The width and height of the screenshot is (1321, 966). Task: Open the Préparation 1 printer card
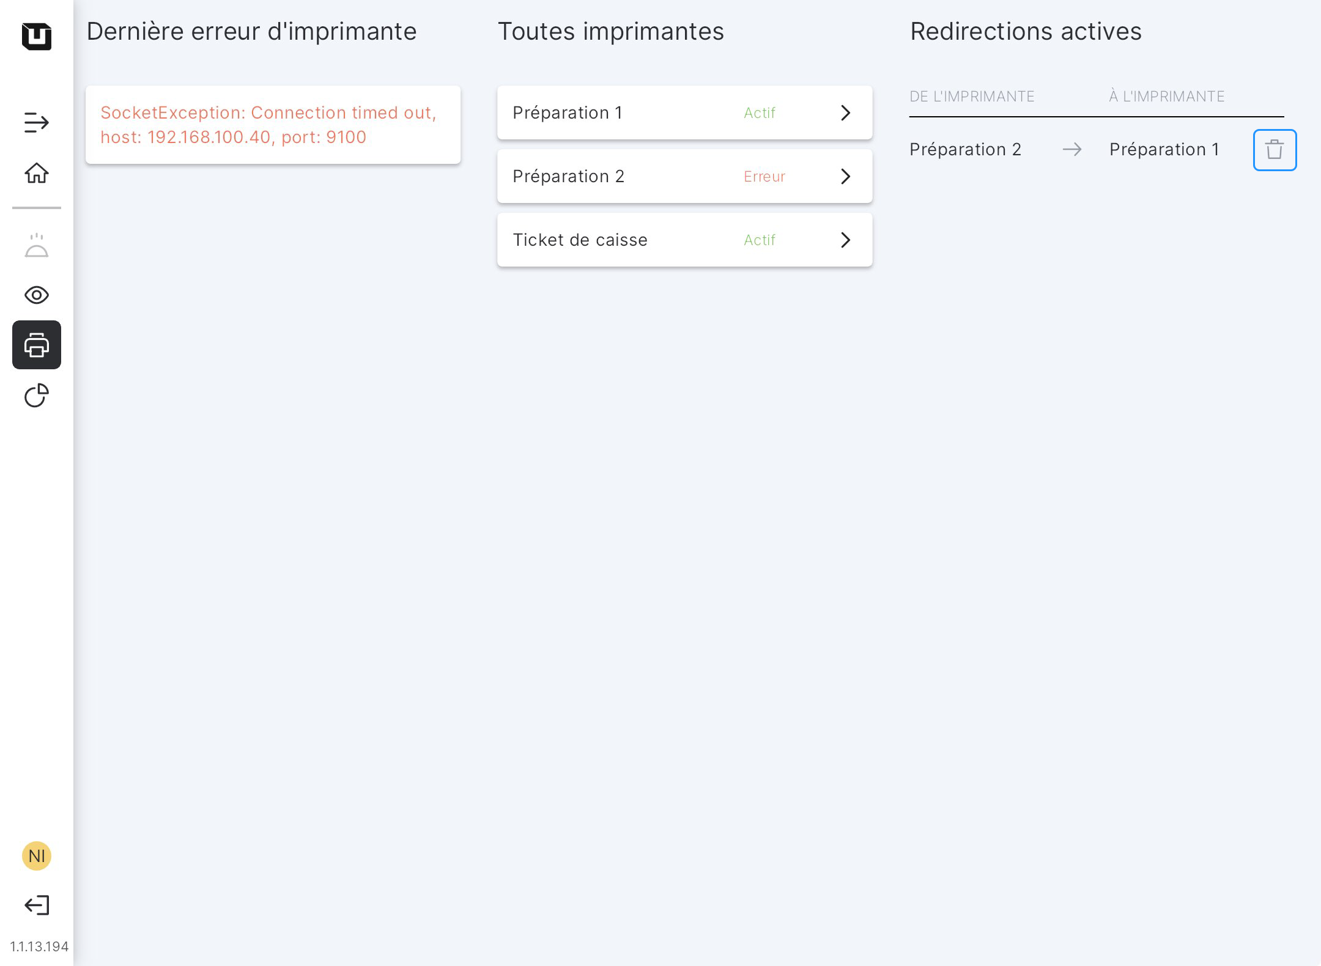click(612, 112)
